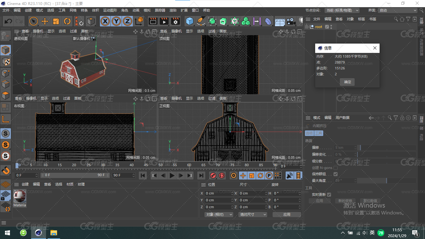Click the purple Bend deformer icon

pos(268,21)
